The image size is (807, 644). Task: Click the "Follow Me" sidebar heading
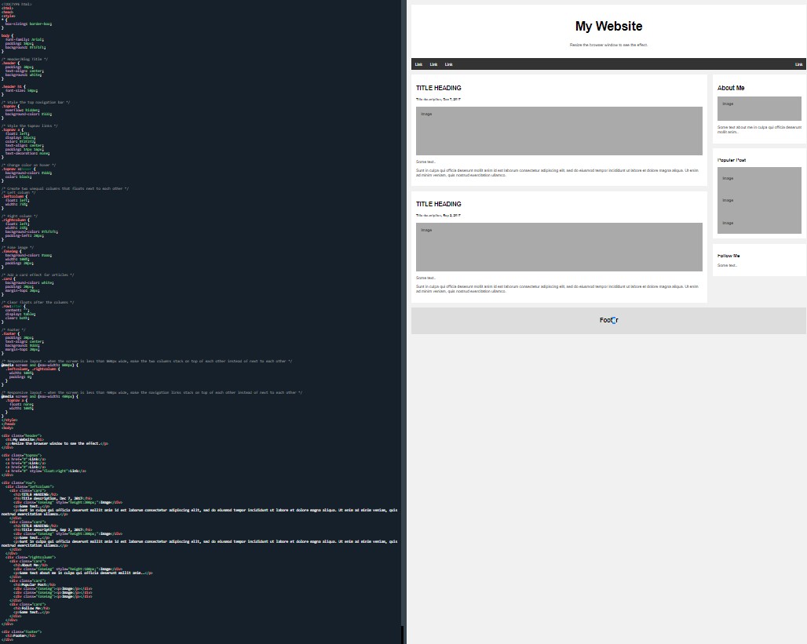point(728,255)
